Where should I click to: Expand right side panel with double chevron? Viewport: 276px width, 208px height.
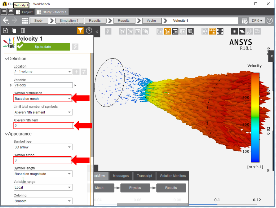coord(272,56)
